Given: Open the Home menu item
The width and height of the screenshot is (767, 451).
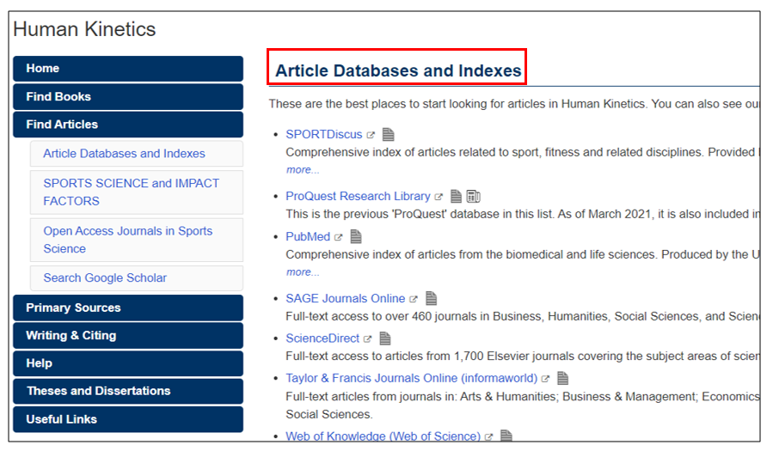Looking at the screenshot, I should (128, 69).
